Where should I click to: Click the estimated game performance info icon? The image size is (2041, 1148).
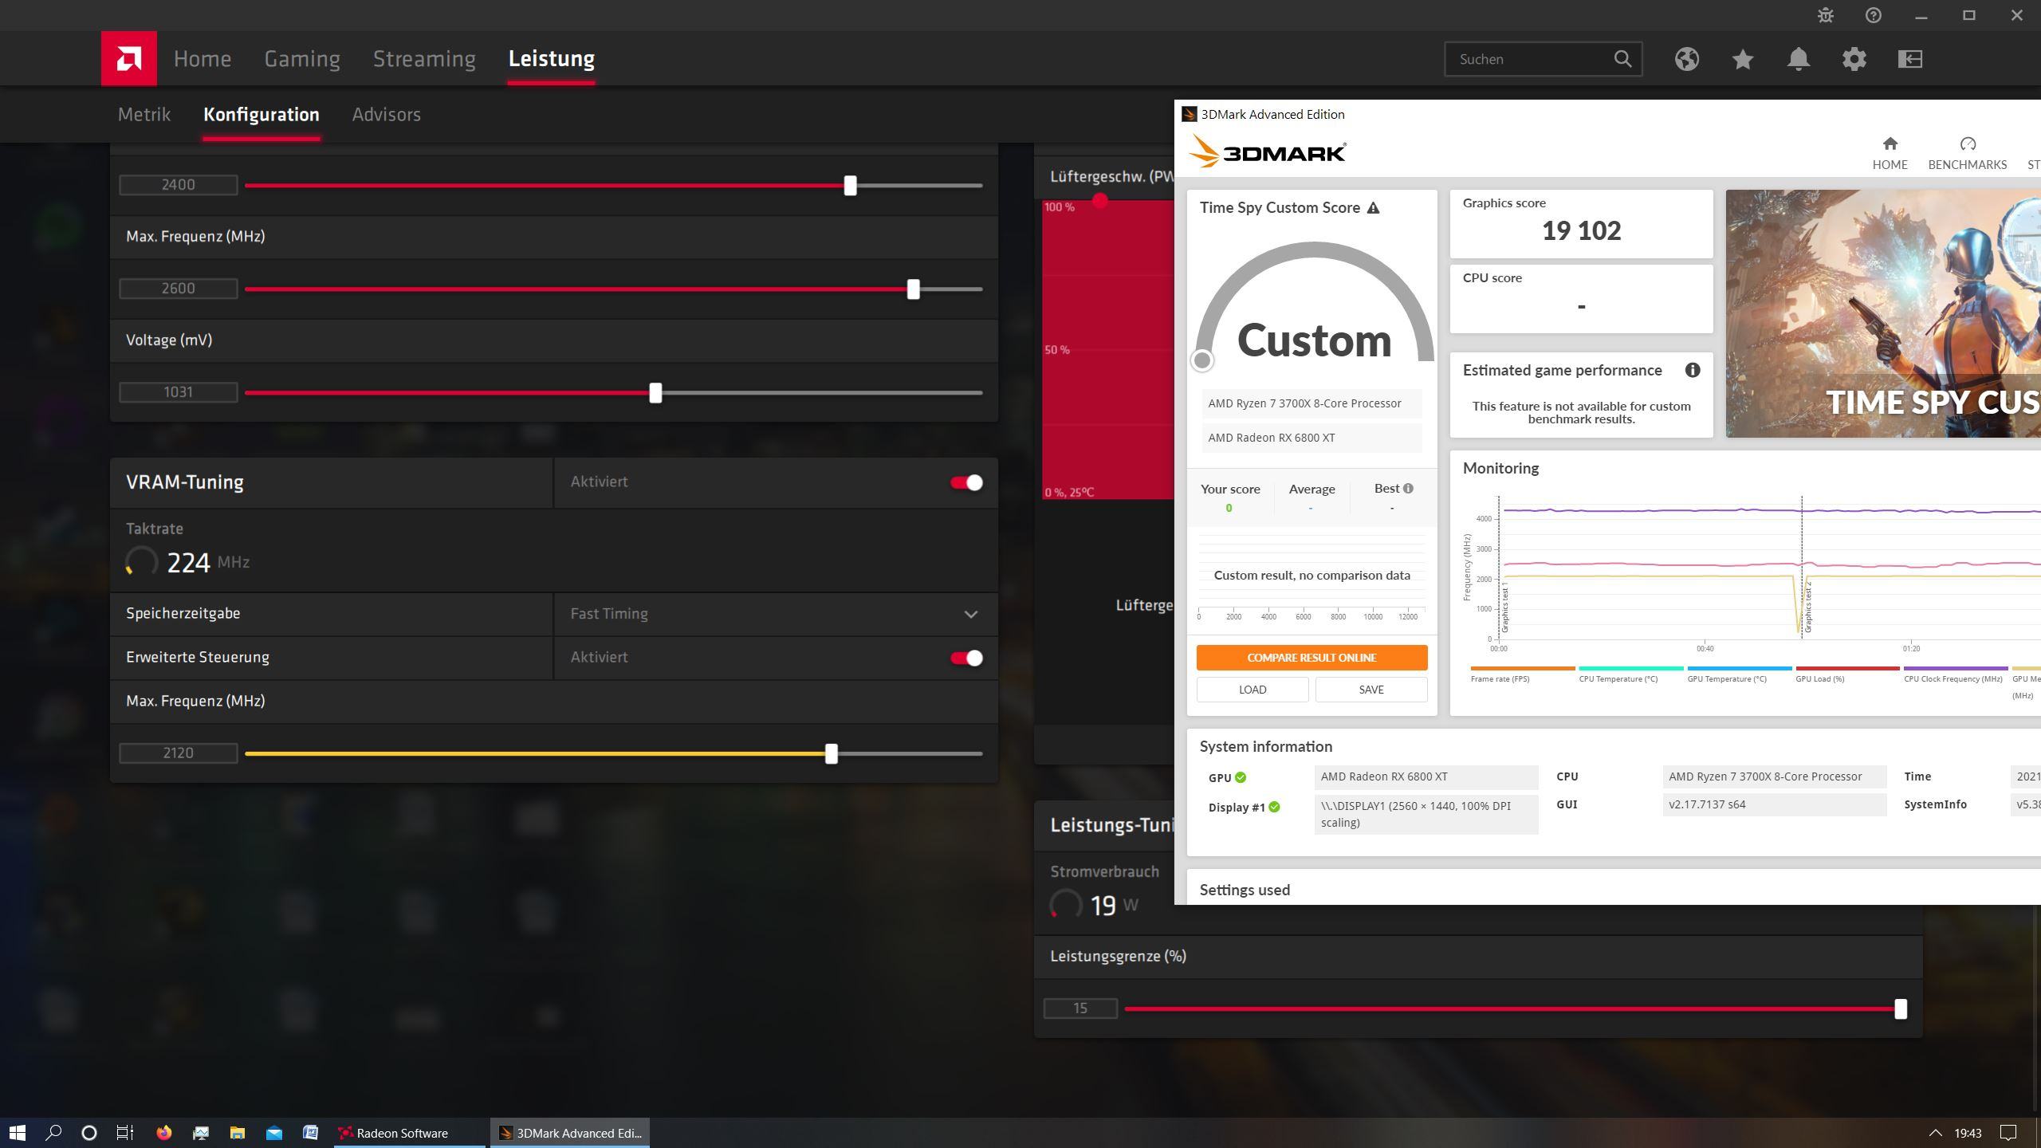click(1692, 370)
